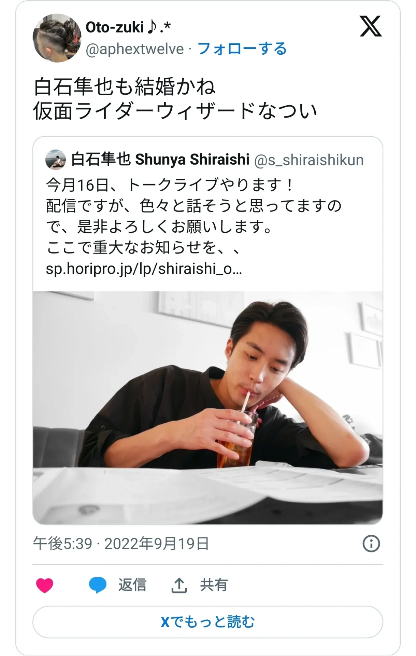Click the share upload arrow icon
416x656 pixels.
coord(179,585)
